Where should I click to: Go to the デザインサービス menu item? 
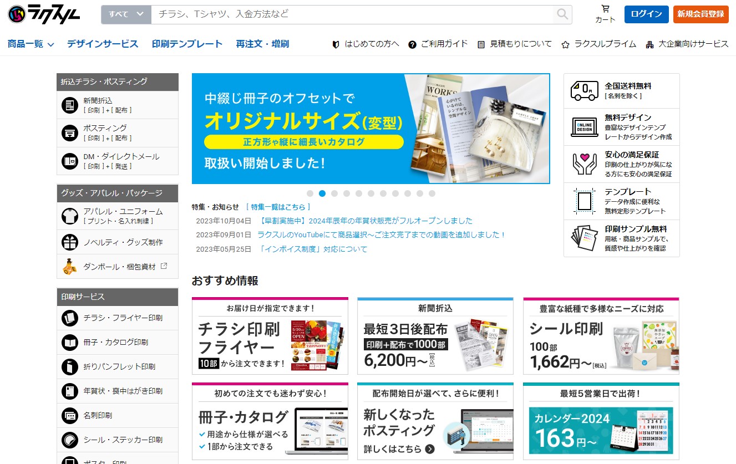(103, 44)
